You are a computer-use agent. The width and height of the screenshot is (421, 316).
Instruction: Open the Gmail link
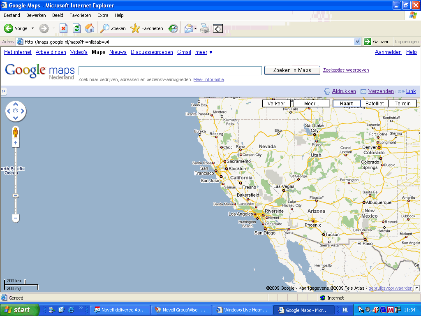pyautogui.click(x=184, y=52)
